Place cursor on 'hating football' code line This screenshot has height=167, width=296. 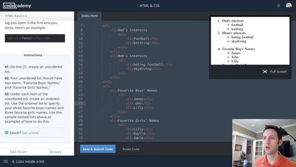coord(149,64)
